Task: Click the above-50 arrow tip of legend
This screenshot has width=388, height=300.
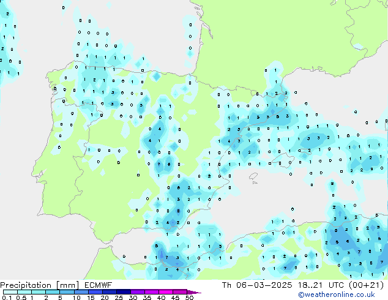Action: pyautogui.click(x=194, y=292)
